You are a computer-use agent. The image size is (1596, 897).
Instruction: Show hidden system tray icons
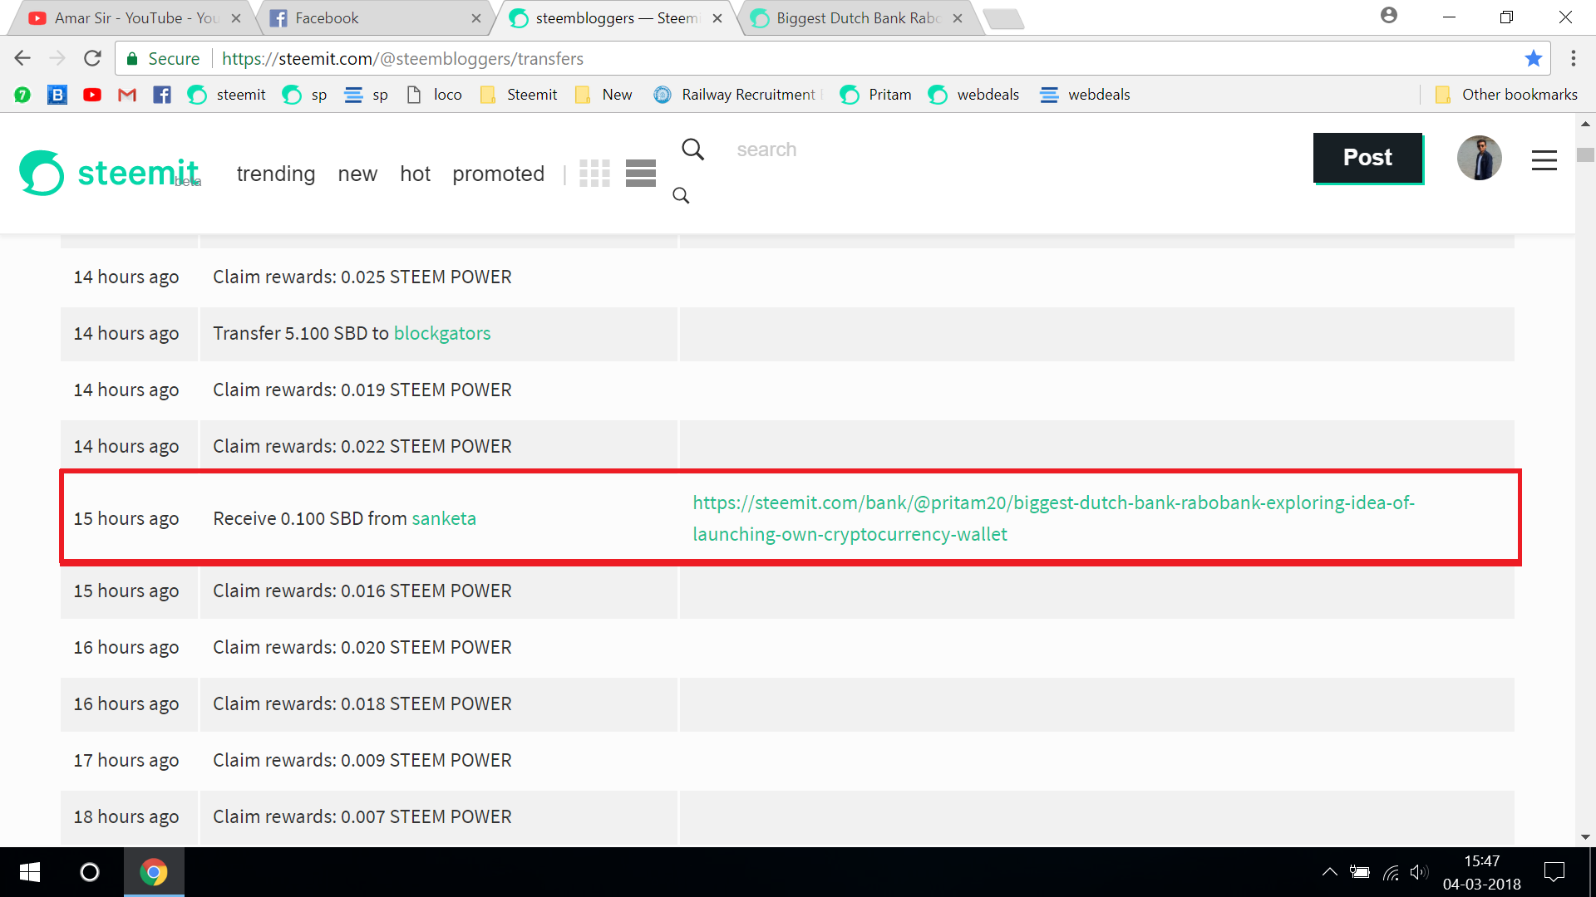1329,871
